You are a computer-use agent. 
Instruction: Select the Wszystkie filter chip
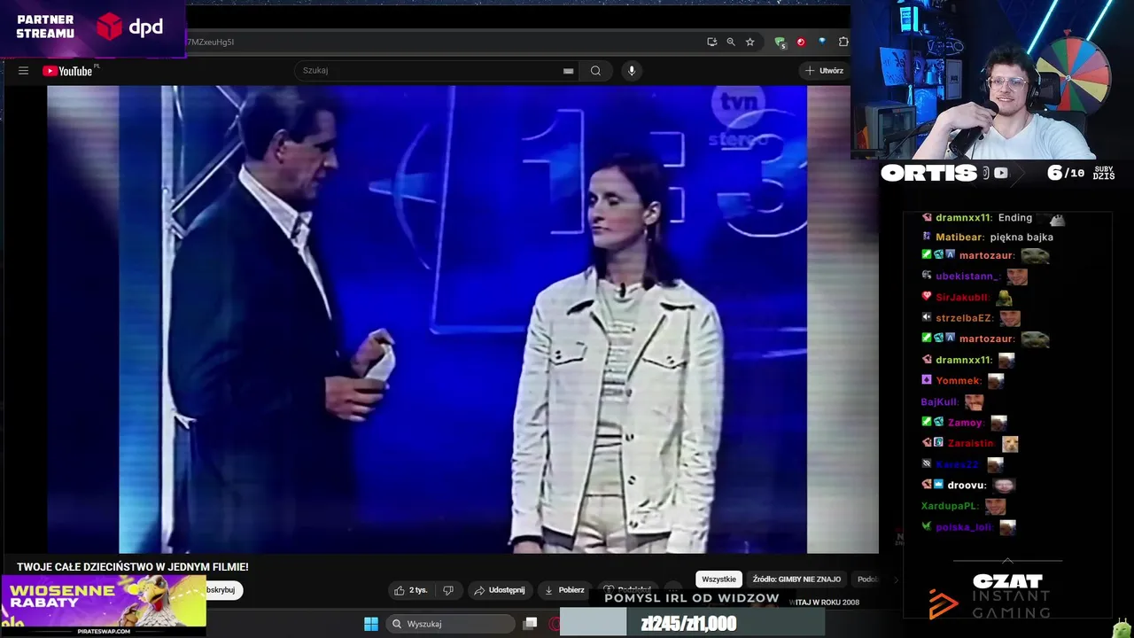click(718, 580)
